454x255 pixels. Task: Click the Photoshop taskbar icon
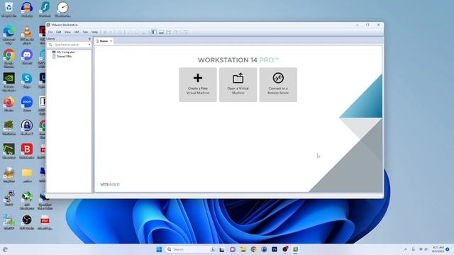tap(275, 249)
